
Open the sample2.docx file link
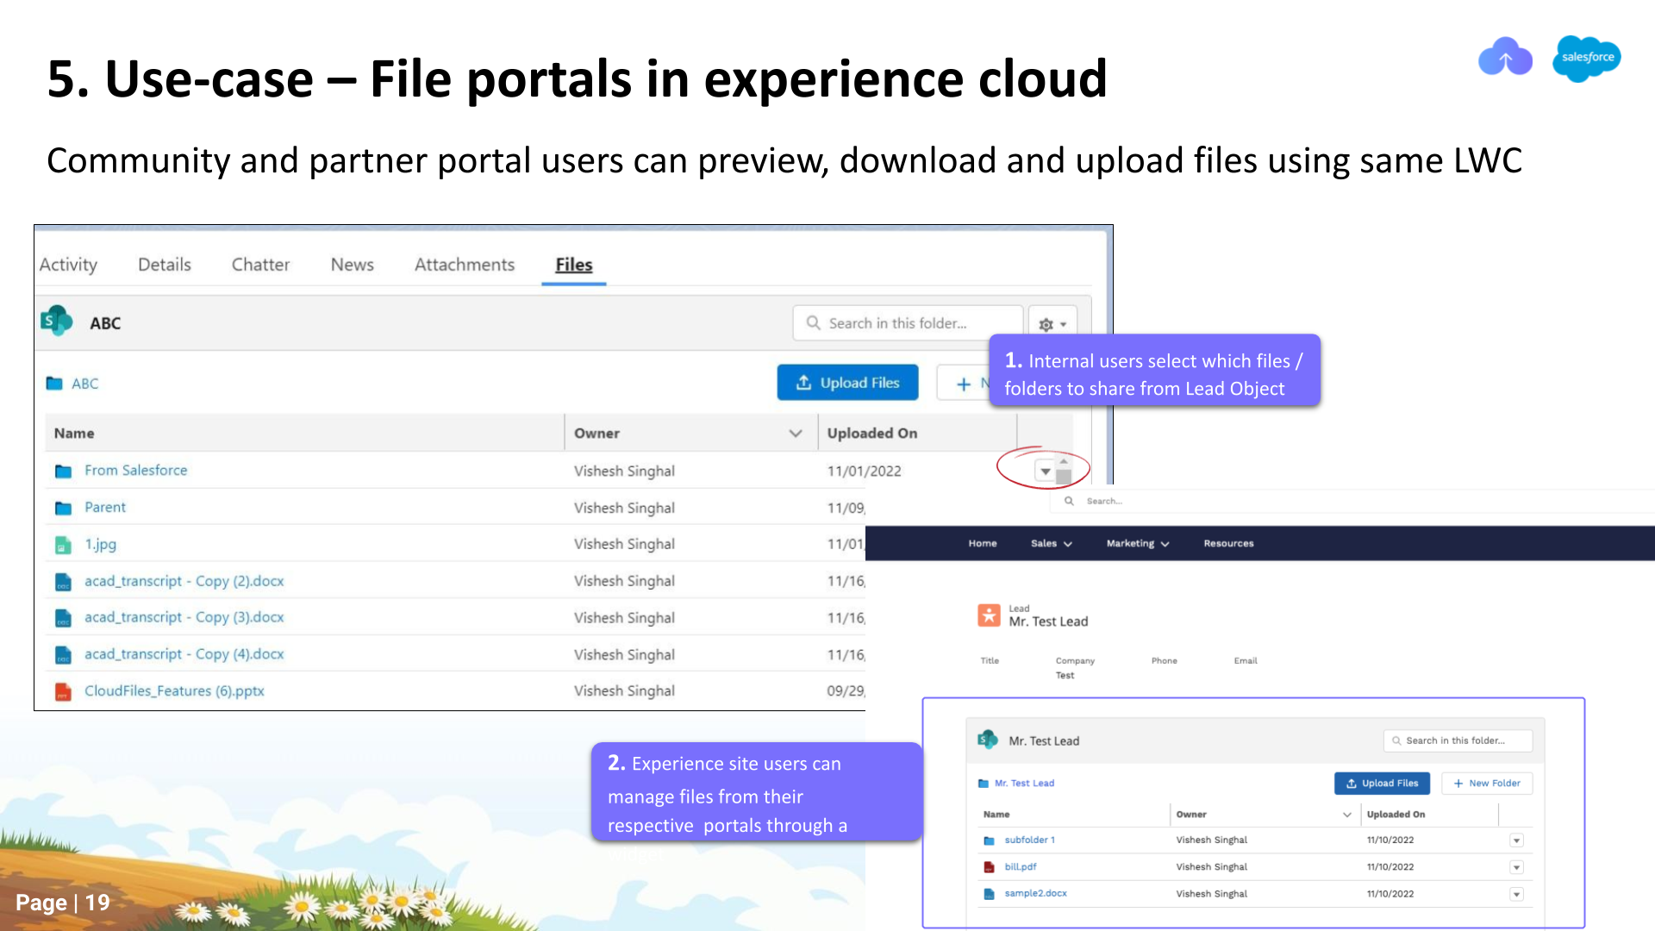point(1035,894)
